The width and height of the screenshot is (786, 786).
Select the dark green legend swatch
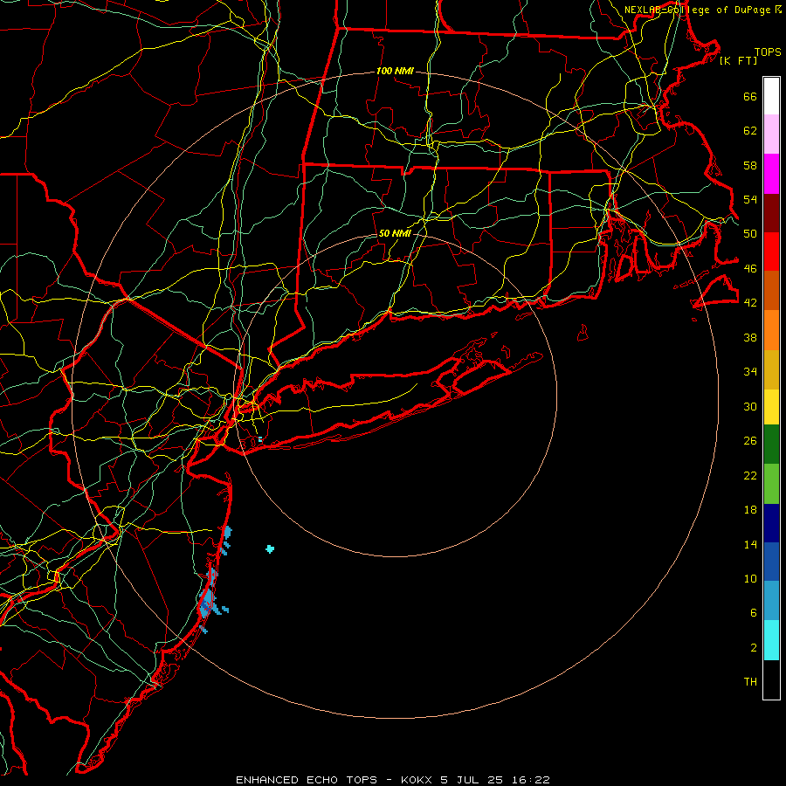[x=771, y=445]
